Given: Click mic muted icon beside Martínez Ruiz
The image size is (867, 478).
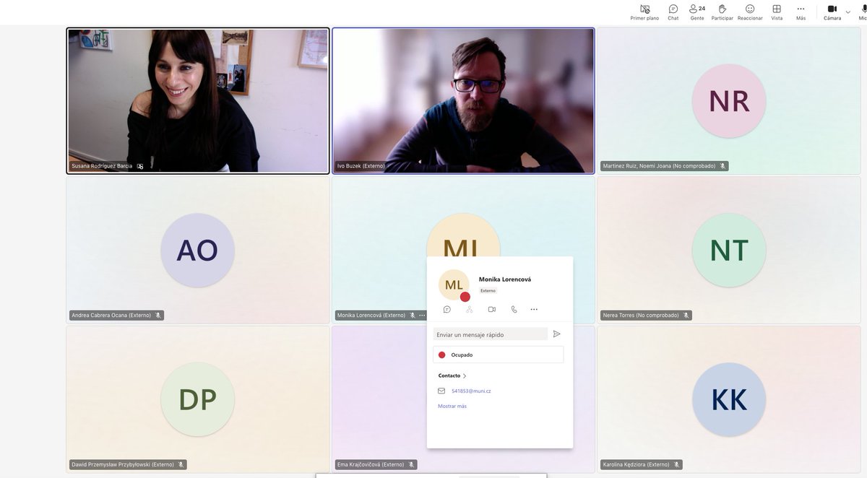Looking at the screenshot, I should pyautogui.click(x=722, y=166).
